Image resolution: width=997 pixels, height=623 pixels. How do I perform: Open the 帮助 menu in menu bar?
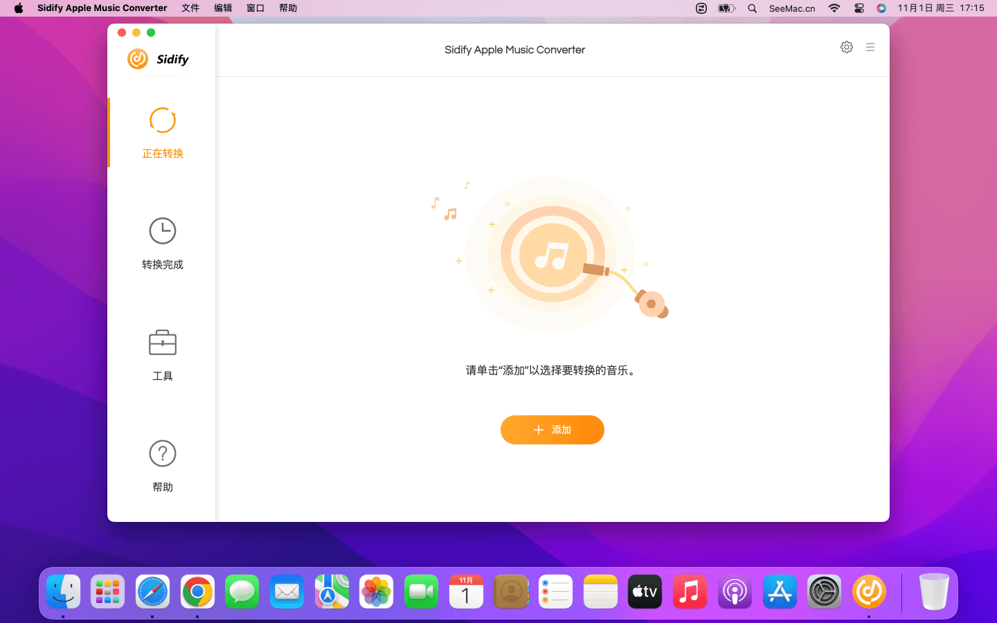[x=288, y=8]
